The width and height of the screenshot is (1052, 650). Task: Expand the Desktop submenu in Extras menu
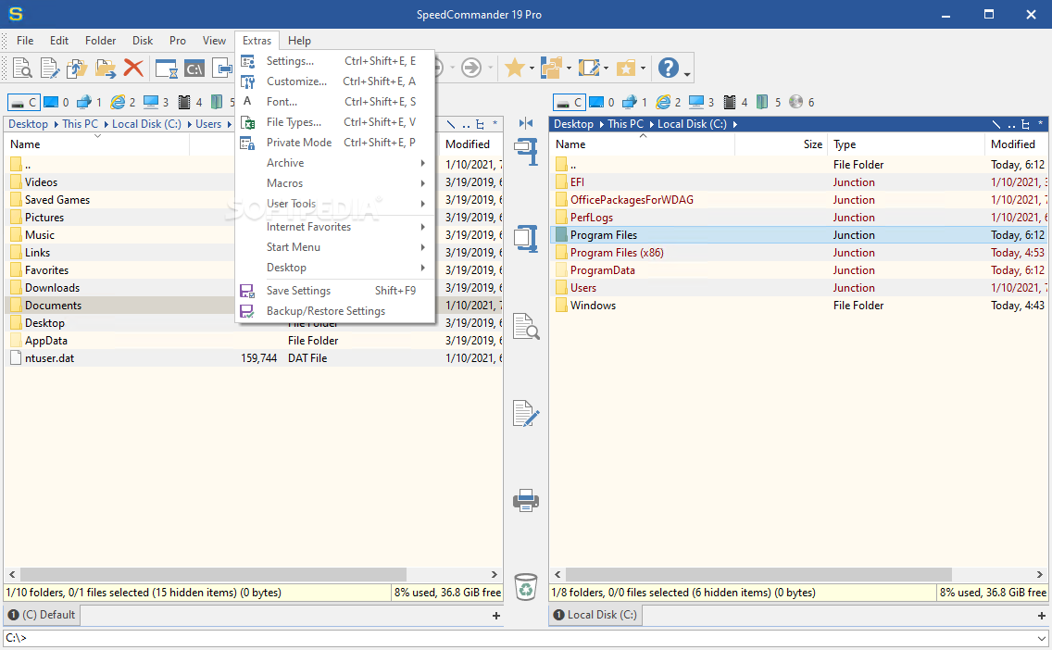tap(335, 268)
